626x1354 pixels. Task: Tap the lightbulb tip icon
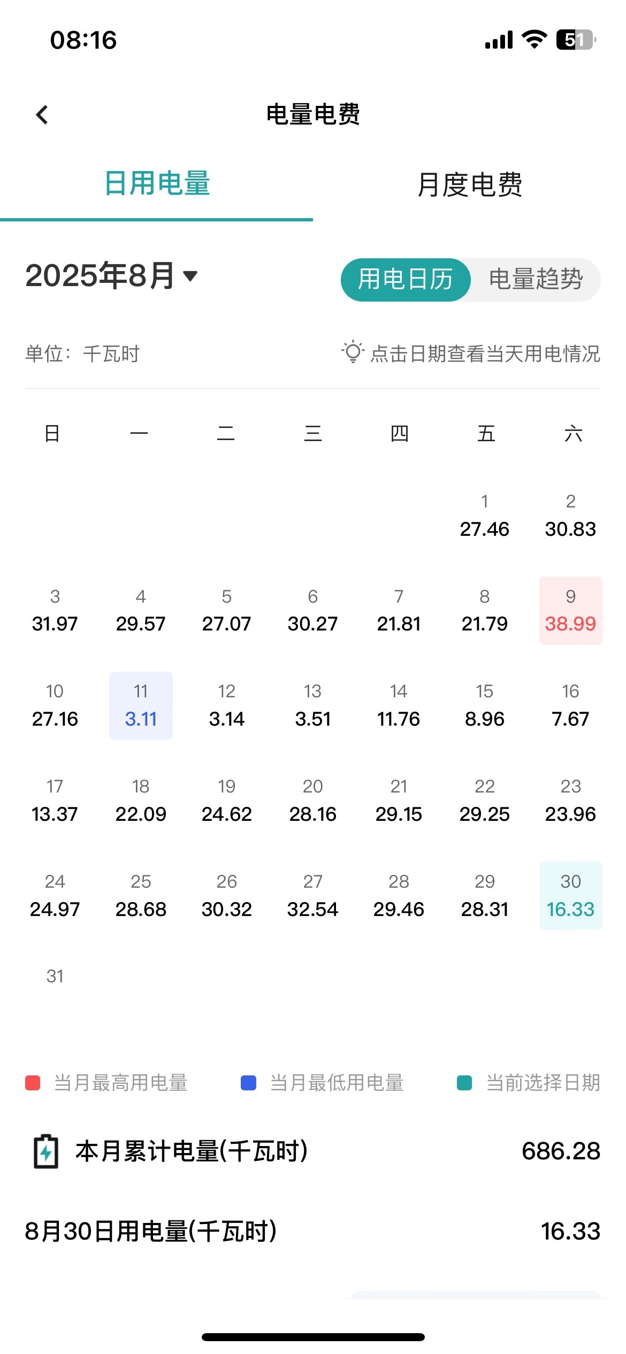click(353, 352)
